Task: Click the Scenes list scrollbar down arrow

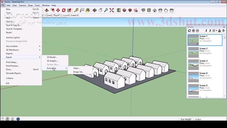Action: [224, 96]
